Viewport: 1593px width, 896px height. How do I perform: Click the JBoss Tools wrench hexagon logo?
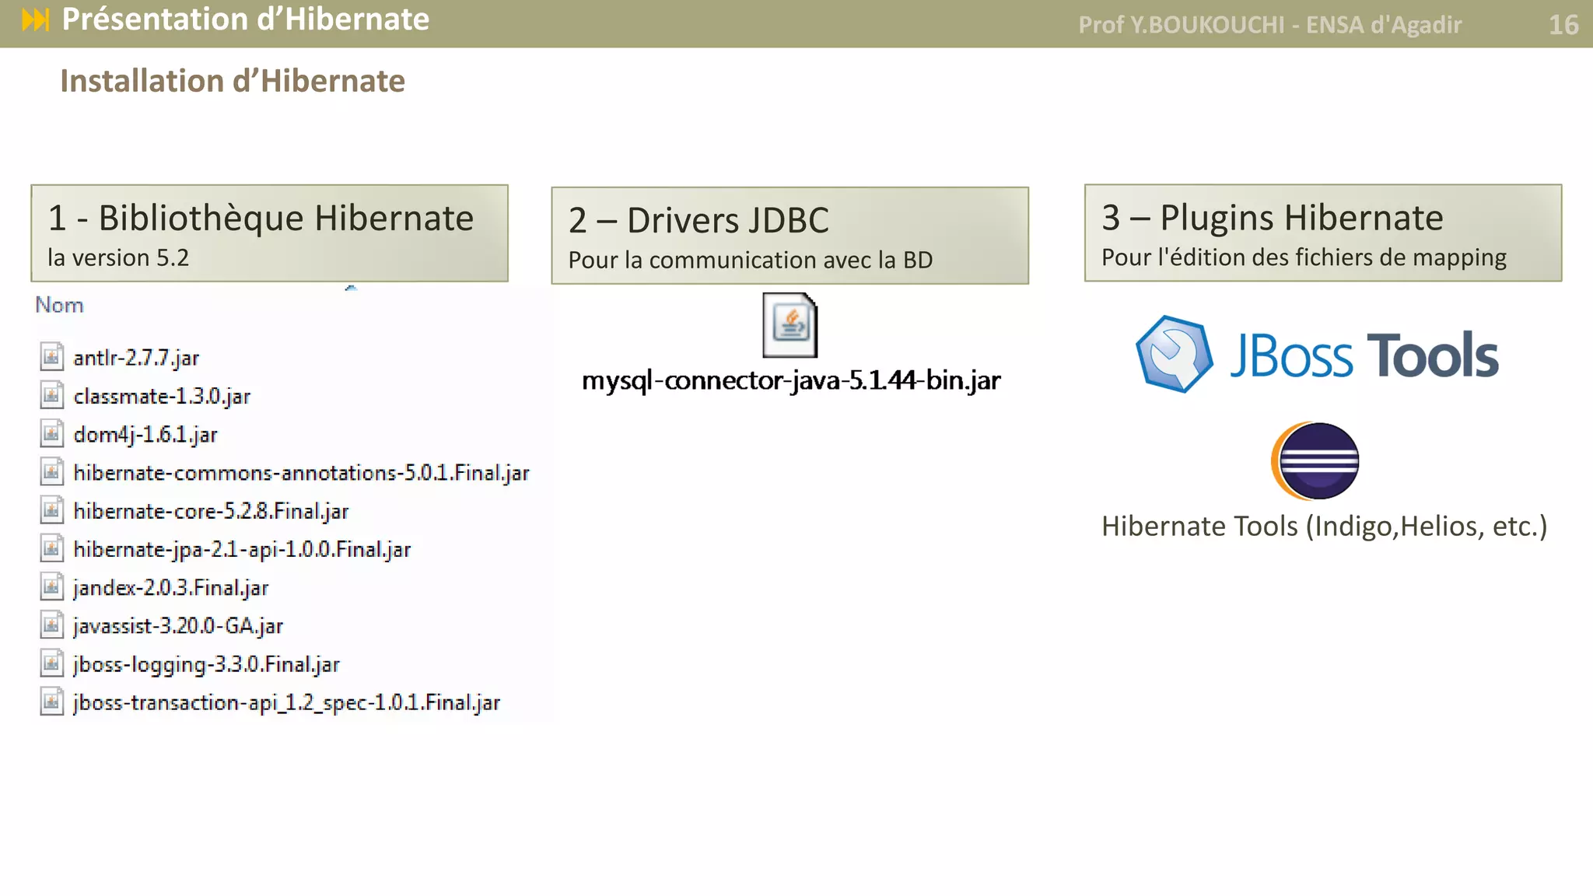[x=1174, y=354]
